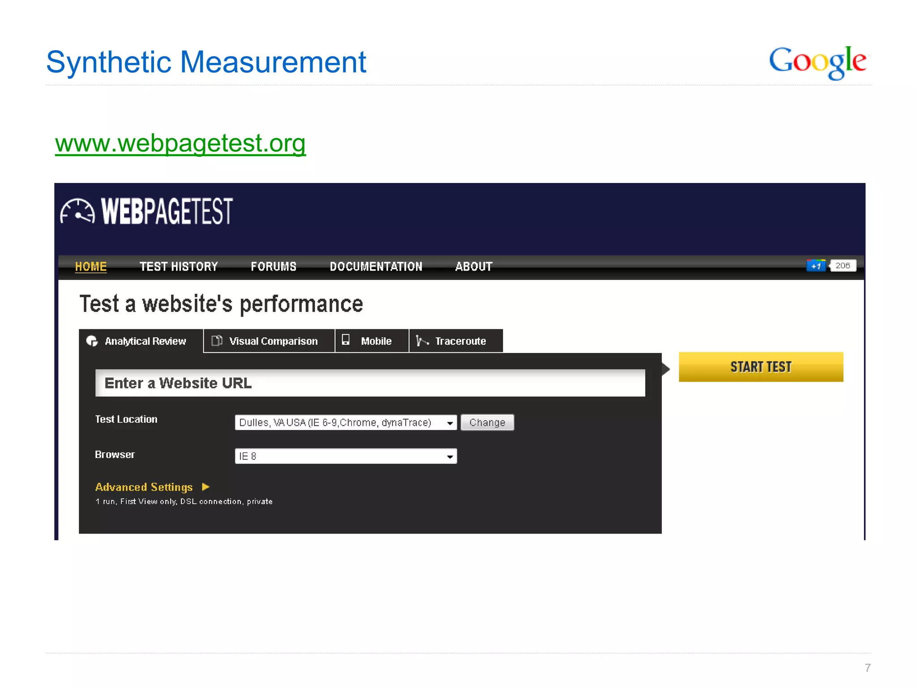Switch to the Traceroute tab
917x687 pixels.
(x=457, y=341)
